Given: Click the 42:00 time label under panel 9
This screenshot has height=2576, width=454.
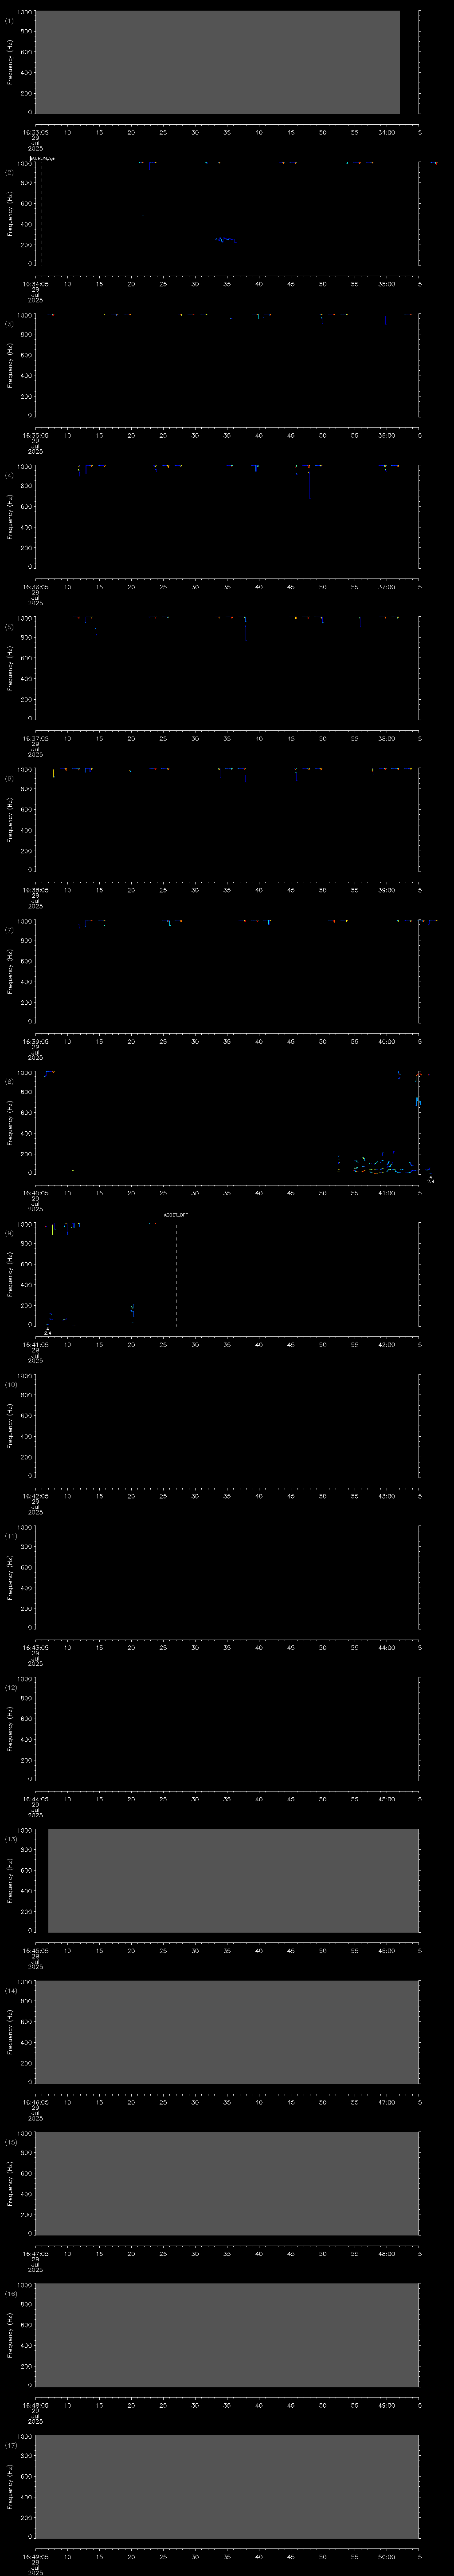Looking at the screenshot, I should pyautogui.click(x=386, y=1344).
